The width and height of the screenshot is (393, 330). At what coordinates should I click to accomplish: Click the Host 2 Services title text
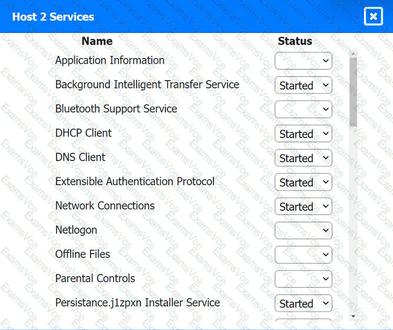53,17
